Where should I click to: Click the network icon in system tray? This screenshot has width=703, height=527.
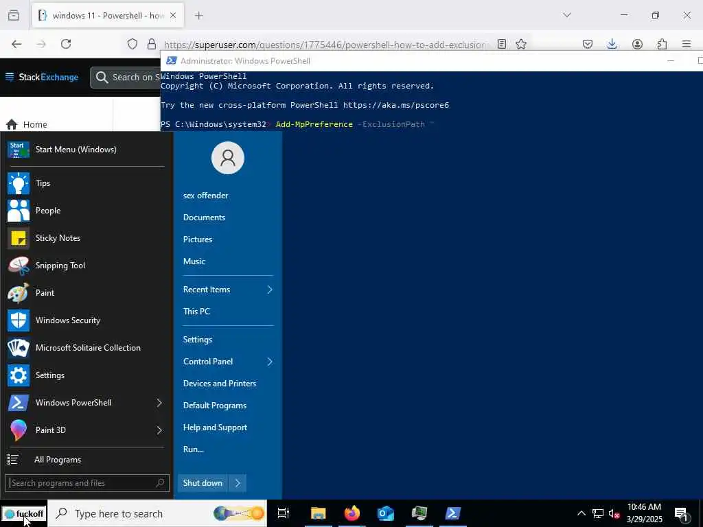598,513
